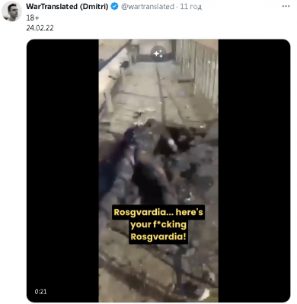The image size is (297, 304).
Task: Open the @wartranslated handle link
Action: 148,6
